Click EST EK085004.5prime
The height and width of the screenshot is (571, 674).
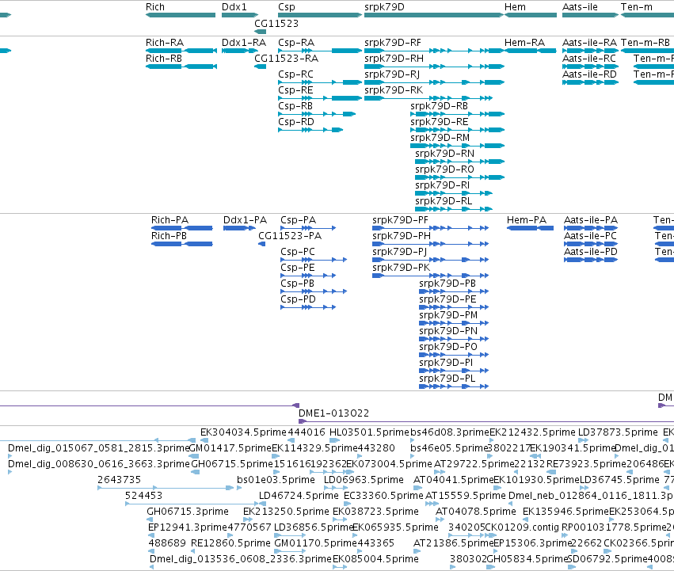coord(340,567)
